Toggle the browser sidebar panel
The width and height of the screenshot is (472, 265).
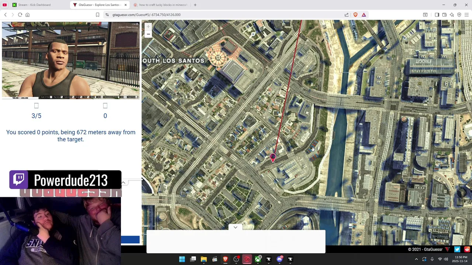coord(437,15)
